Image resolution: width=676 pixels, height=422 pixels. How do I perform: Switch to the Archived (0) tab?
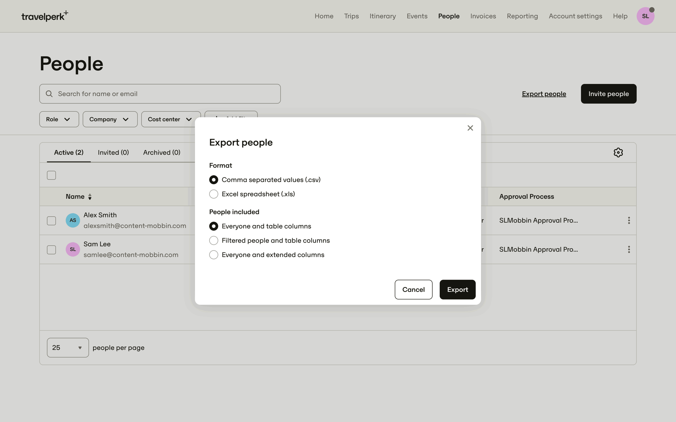point(162,152)
